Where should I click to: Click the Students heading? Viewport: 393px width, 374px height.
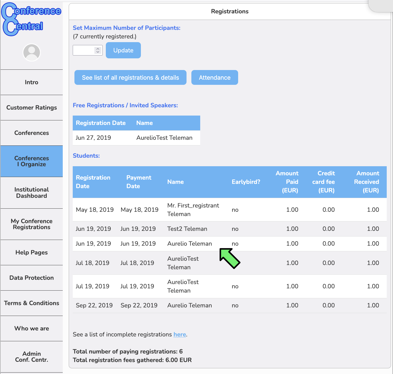tap(86, 156)
